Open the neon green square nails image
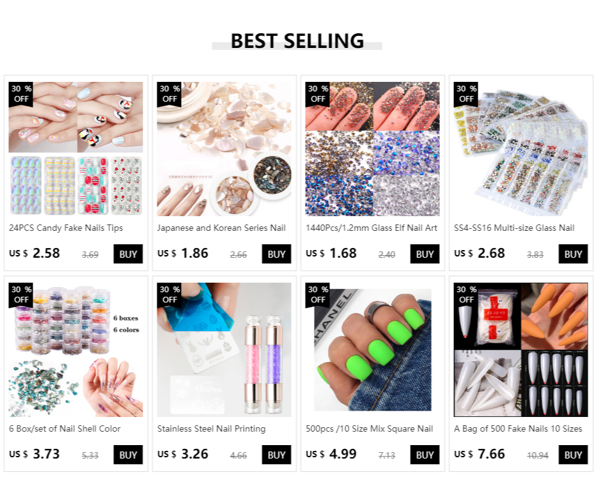The height and width of the screenshot is (479, 596). pyautogui.click(x=372, y=350)
